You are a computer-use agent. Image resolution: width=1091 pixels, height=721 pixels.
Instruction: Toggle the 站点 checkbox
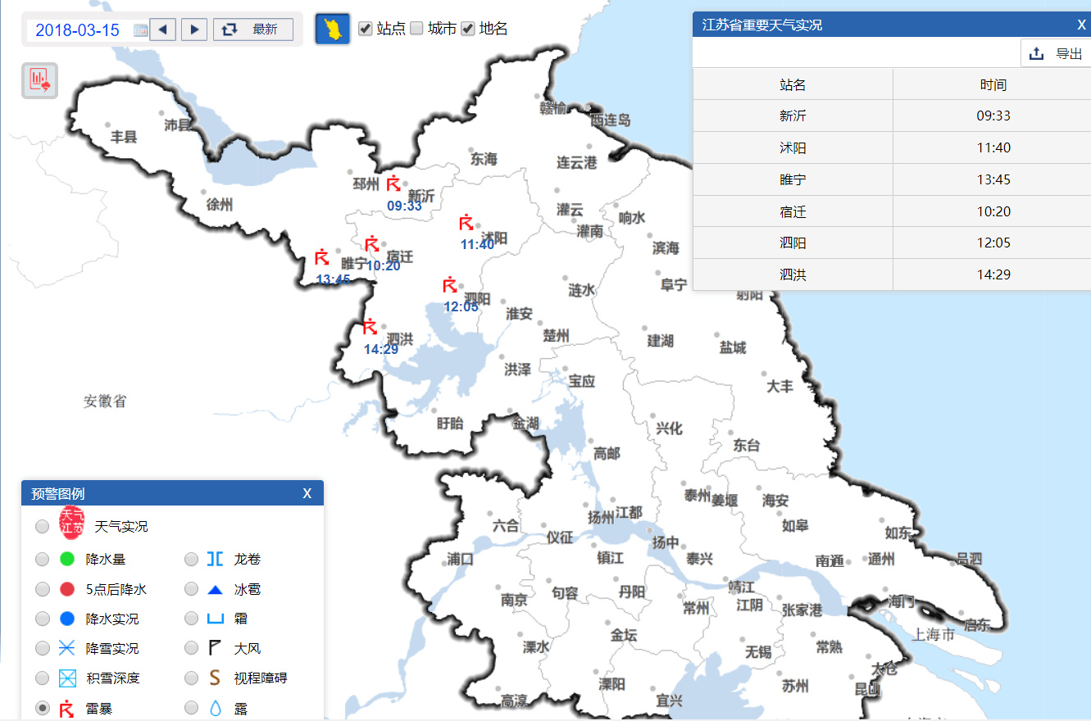[366, 29]
